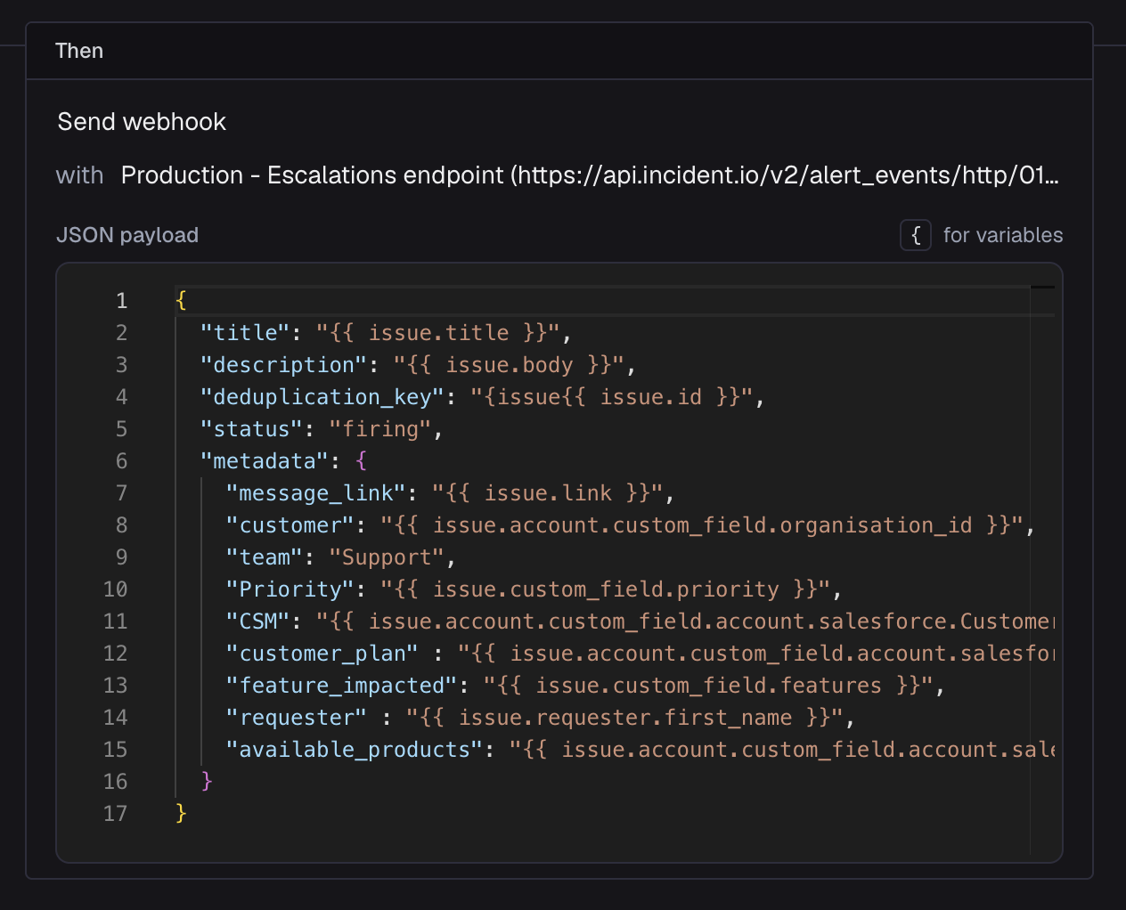Click the for variables button
1126x910 pixels.
tap(1003, 235)
